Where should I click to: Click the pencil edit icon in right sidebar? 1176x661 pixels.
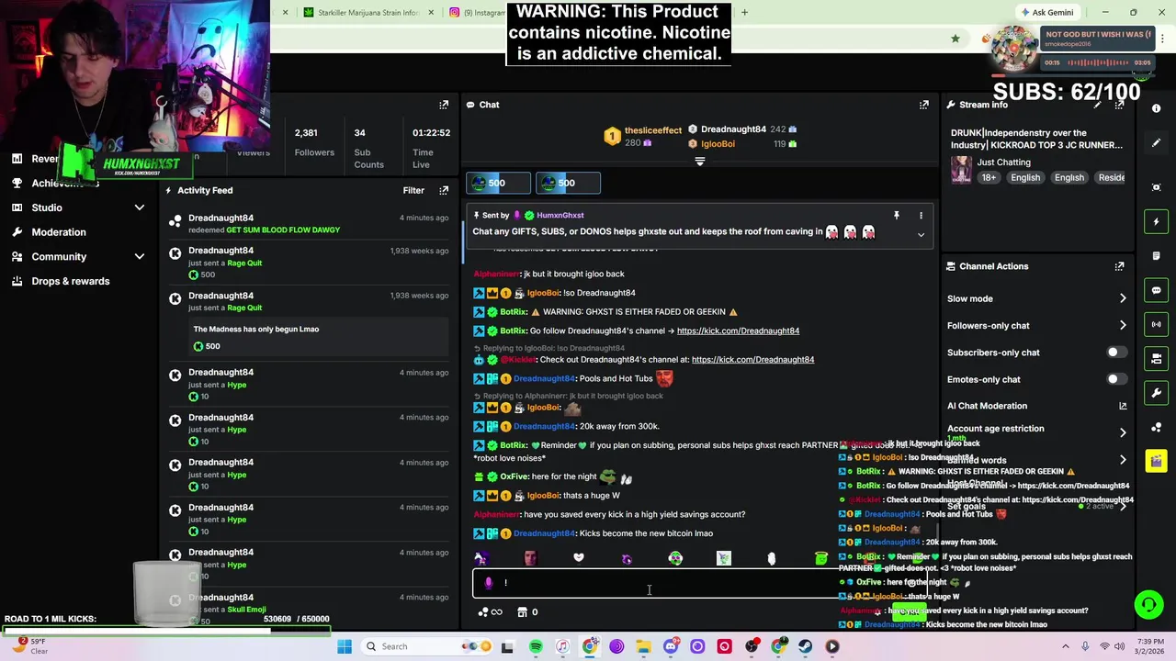(1156, 143)
